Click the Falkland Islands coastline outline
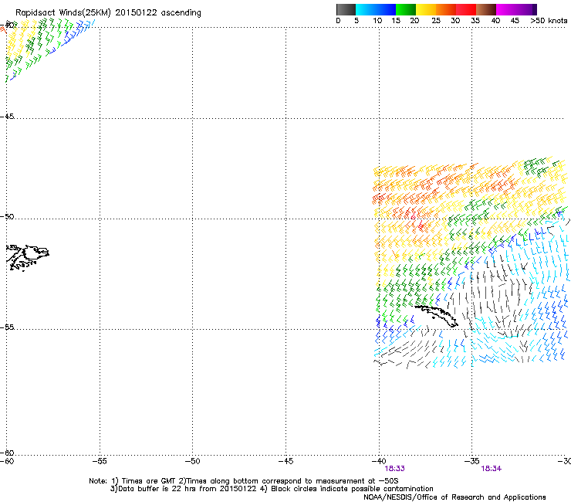This screenshot has width=571, height=502. (28, 258)
